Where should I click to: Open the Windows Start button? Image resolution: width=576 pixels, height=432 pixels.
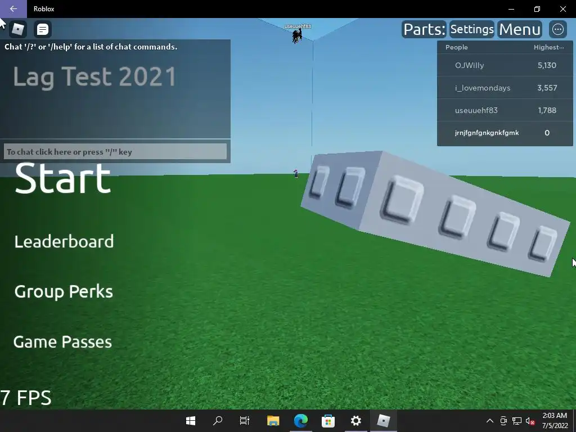191,421
